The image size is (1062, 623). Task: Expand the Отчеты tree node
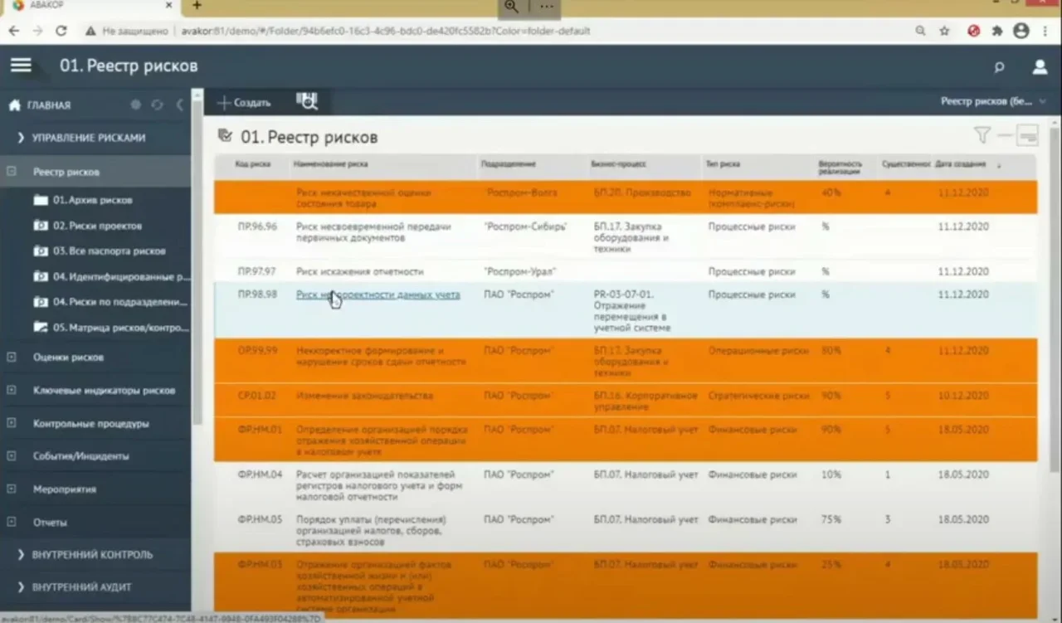pyautogui.click(x=12, y=522)
